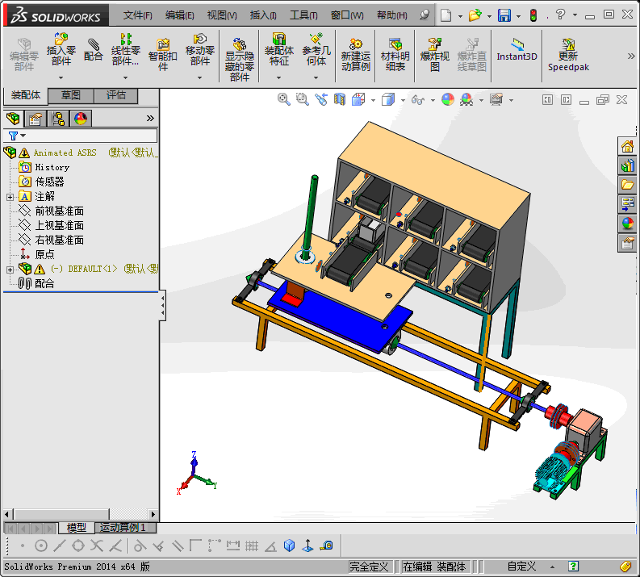Expand manager panel tabs chevron

150,119
